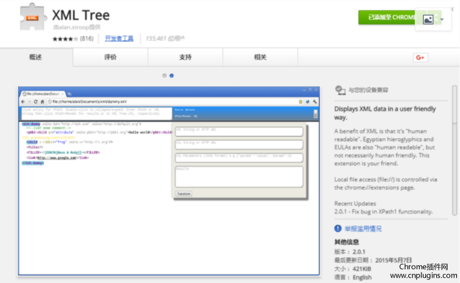Open the 开发者工具 category link

coord(119,39)
